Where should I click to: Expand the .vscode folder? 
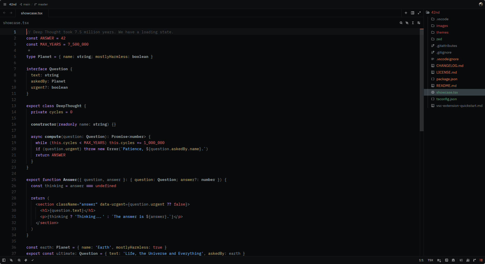pyautogui.click(x=454, y=19)
